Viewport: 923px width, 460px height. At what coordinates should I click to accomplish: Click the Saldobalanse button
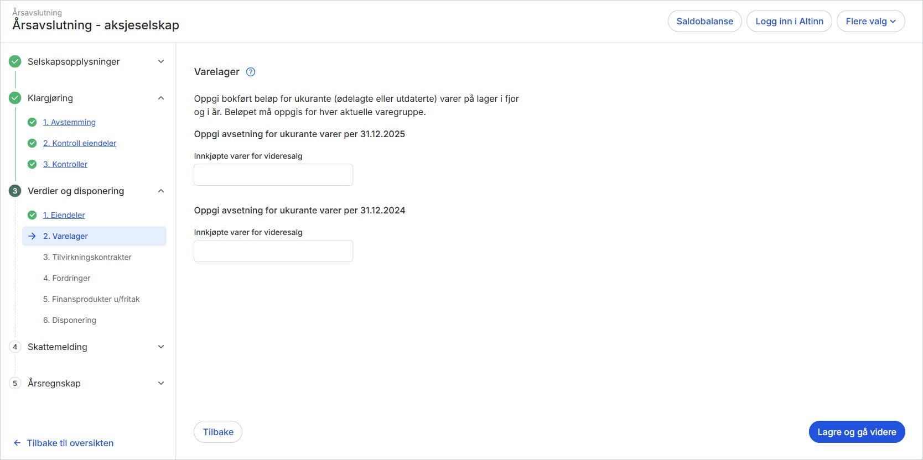pos(704,21)
